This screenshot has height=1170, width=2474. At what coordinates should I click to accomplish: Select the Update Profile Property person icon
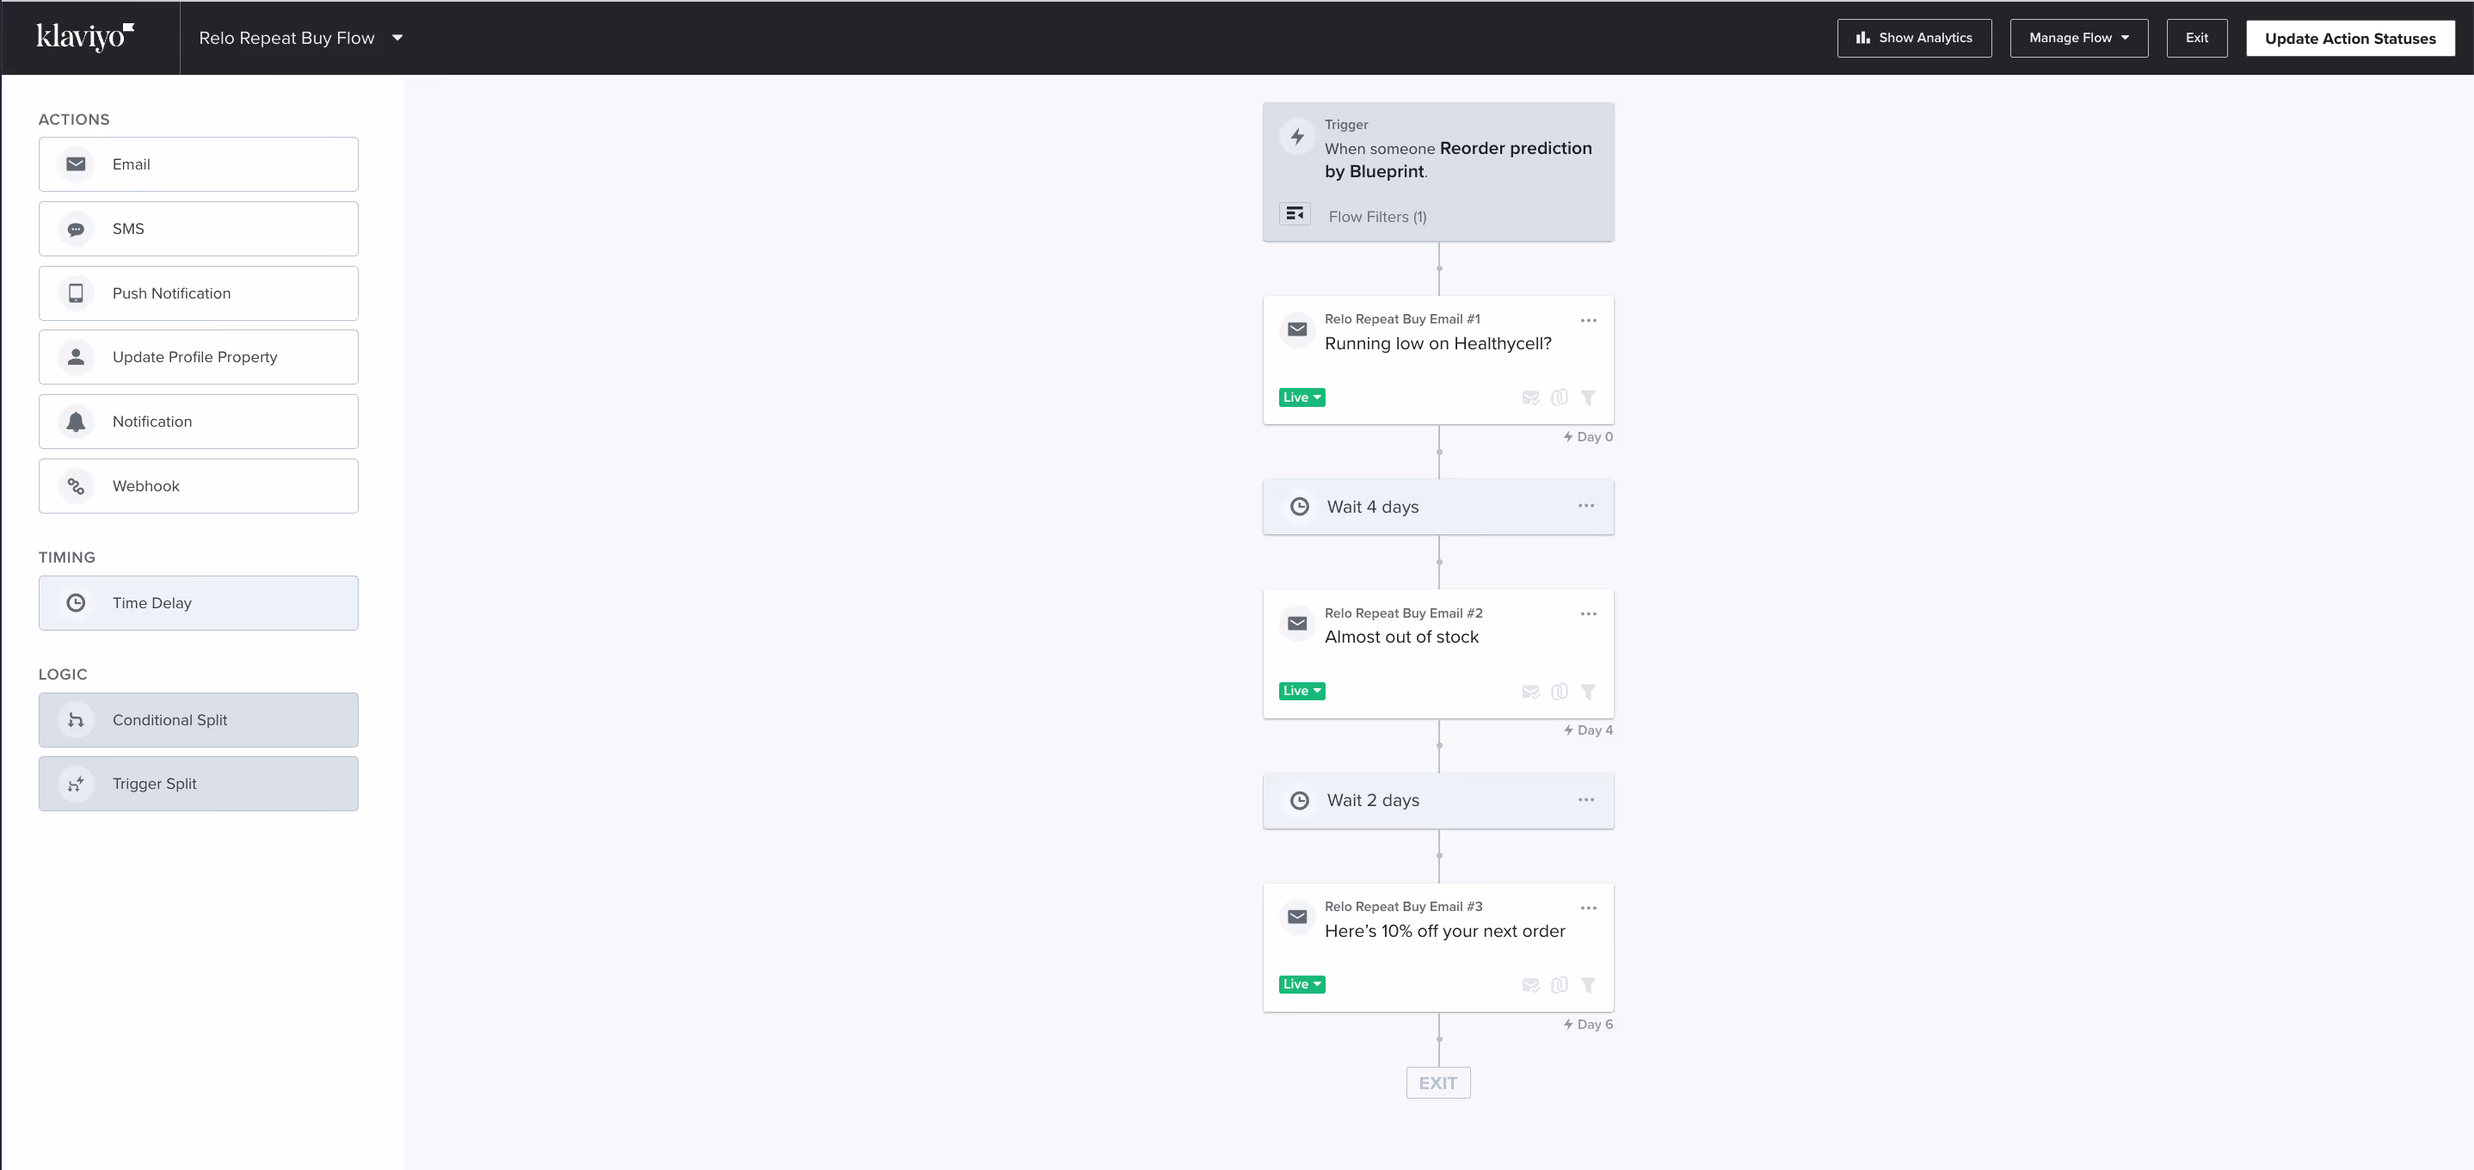(x=76, y=357)
